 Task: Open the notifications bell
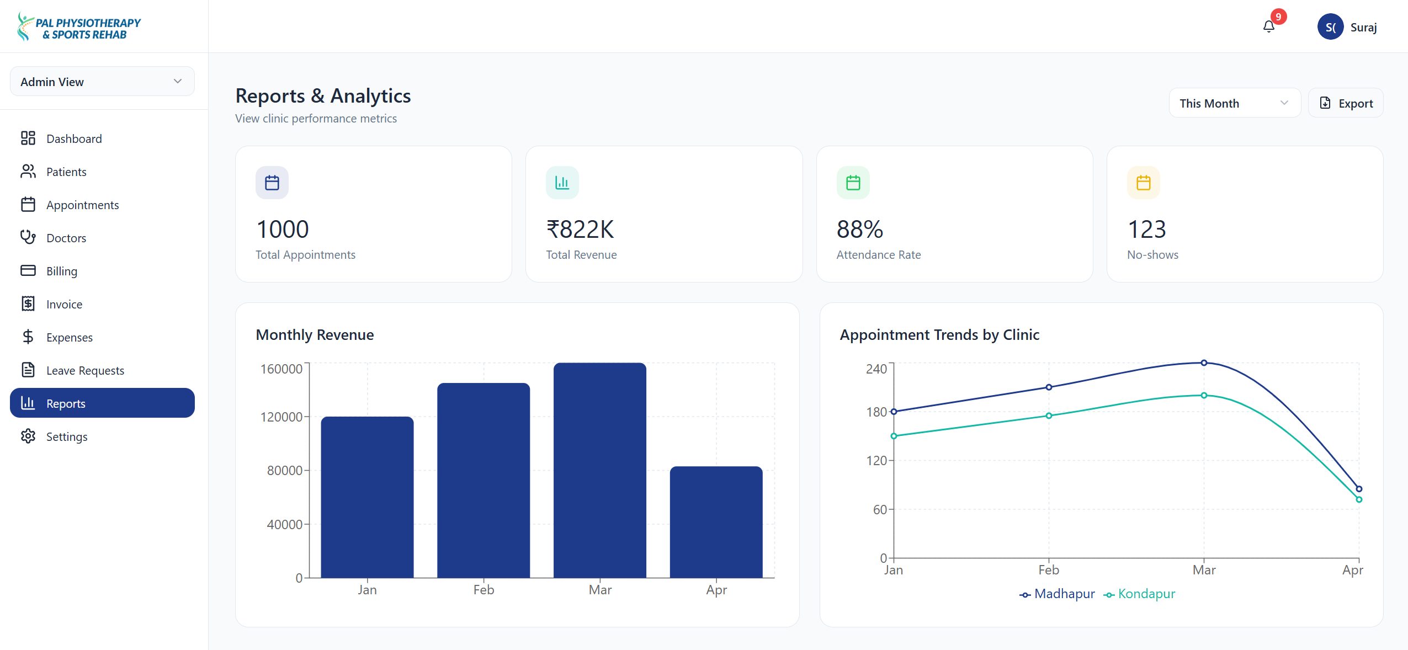click(x=1268, y=26)
